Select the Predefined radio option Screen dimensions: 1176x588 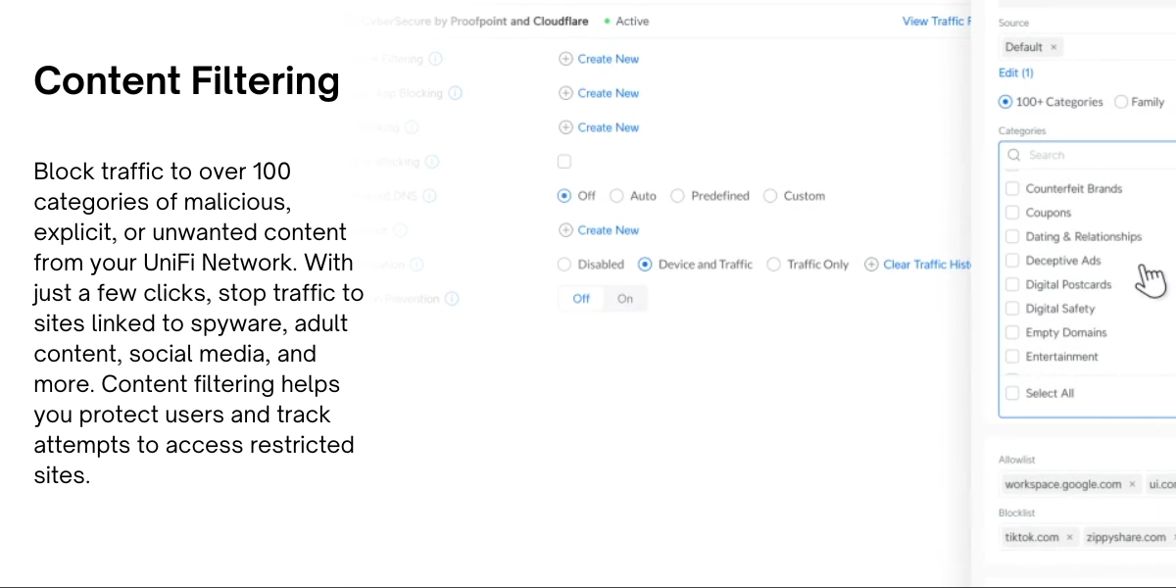677,196
